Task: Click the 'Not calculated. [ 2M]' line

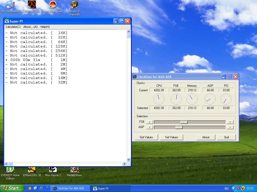Action: click(x=36, y=64)
